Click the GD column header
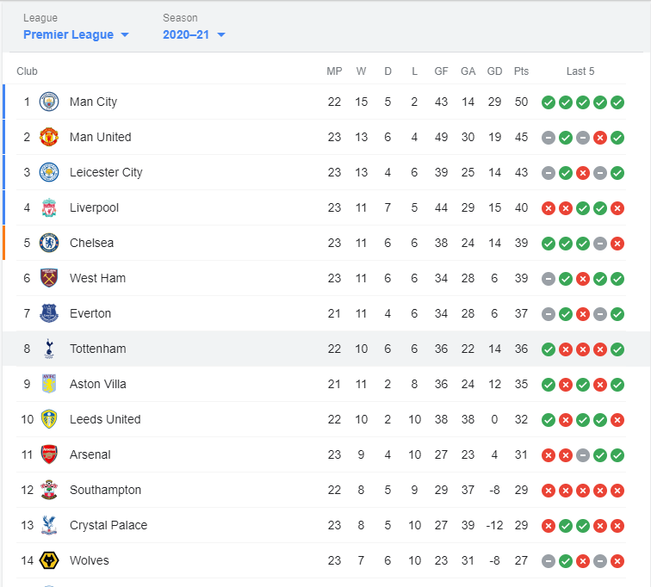 pos(494,71)
